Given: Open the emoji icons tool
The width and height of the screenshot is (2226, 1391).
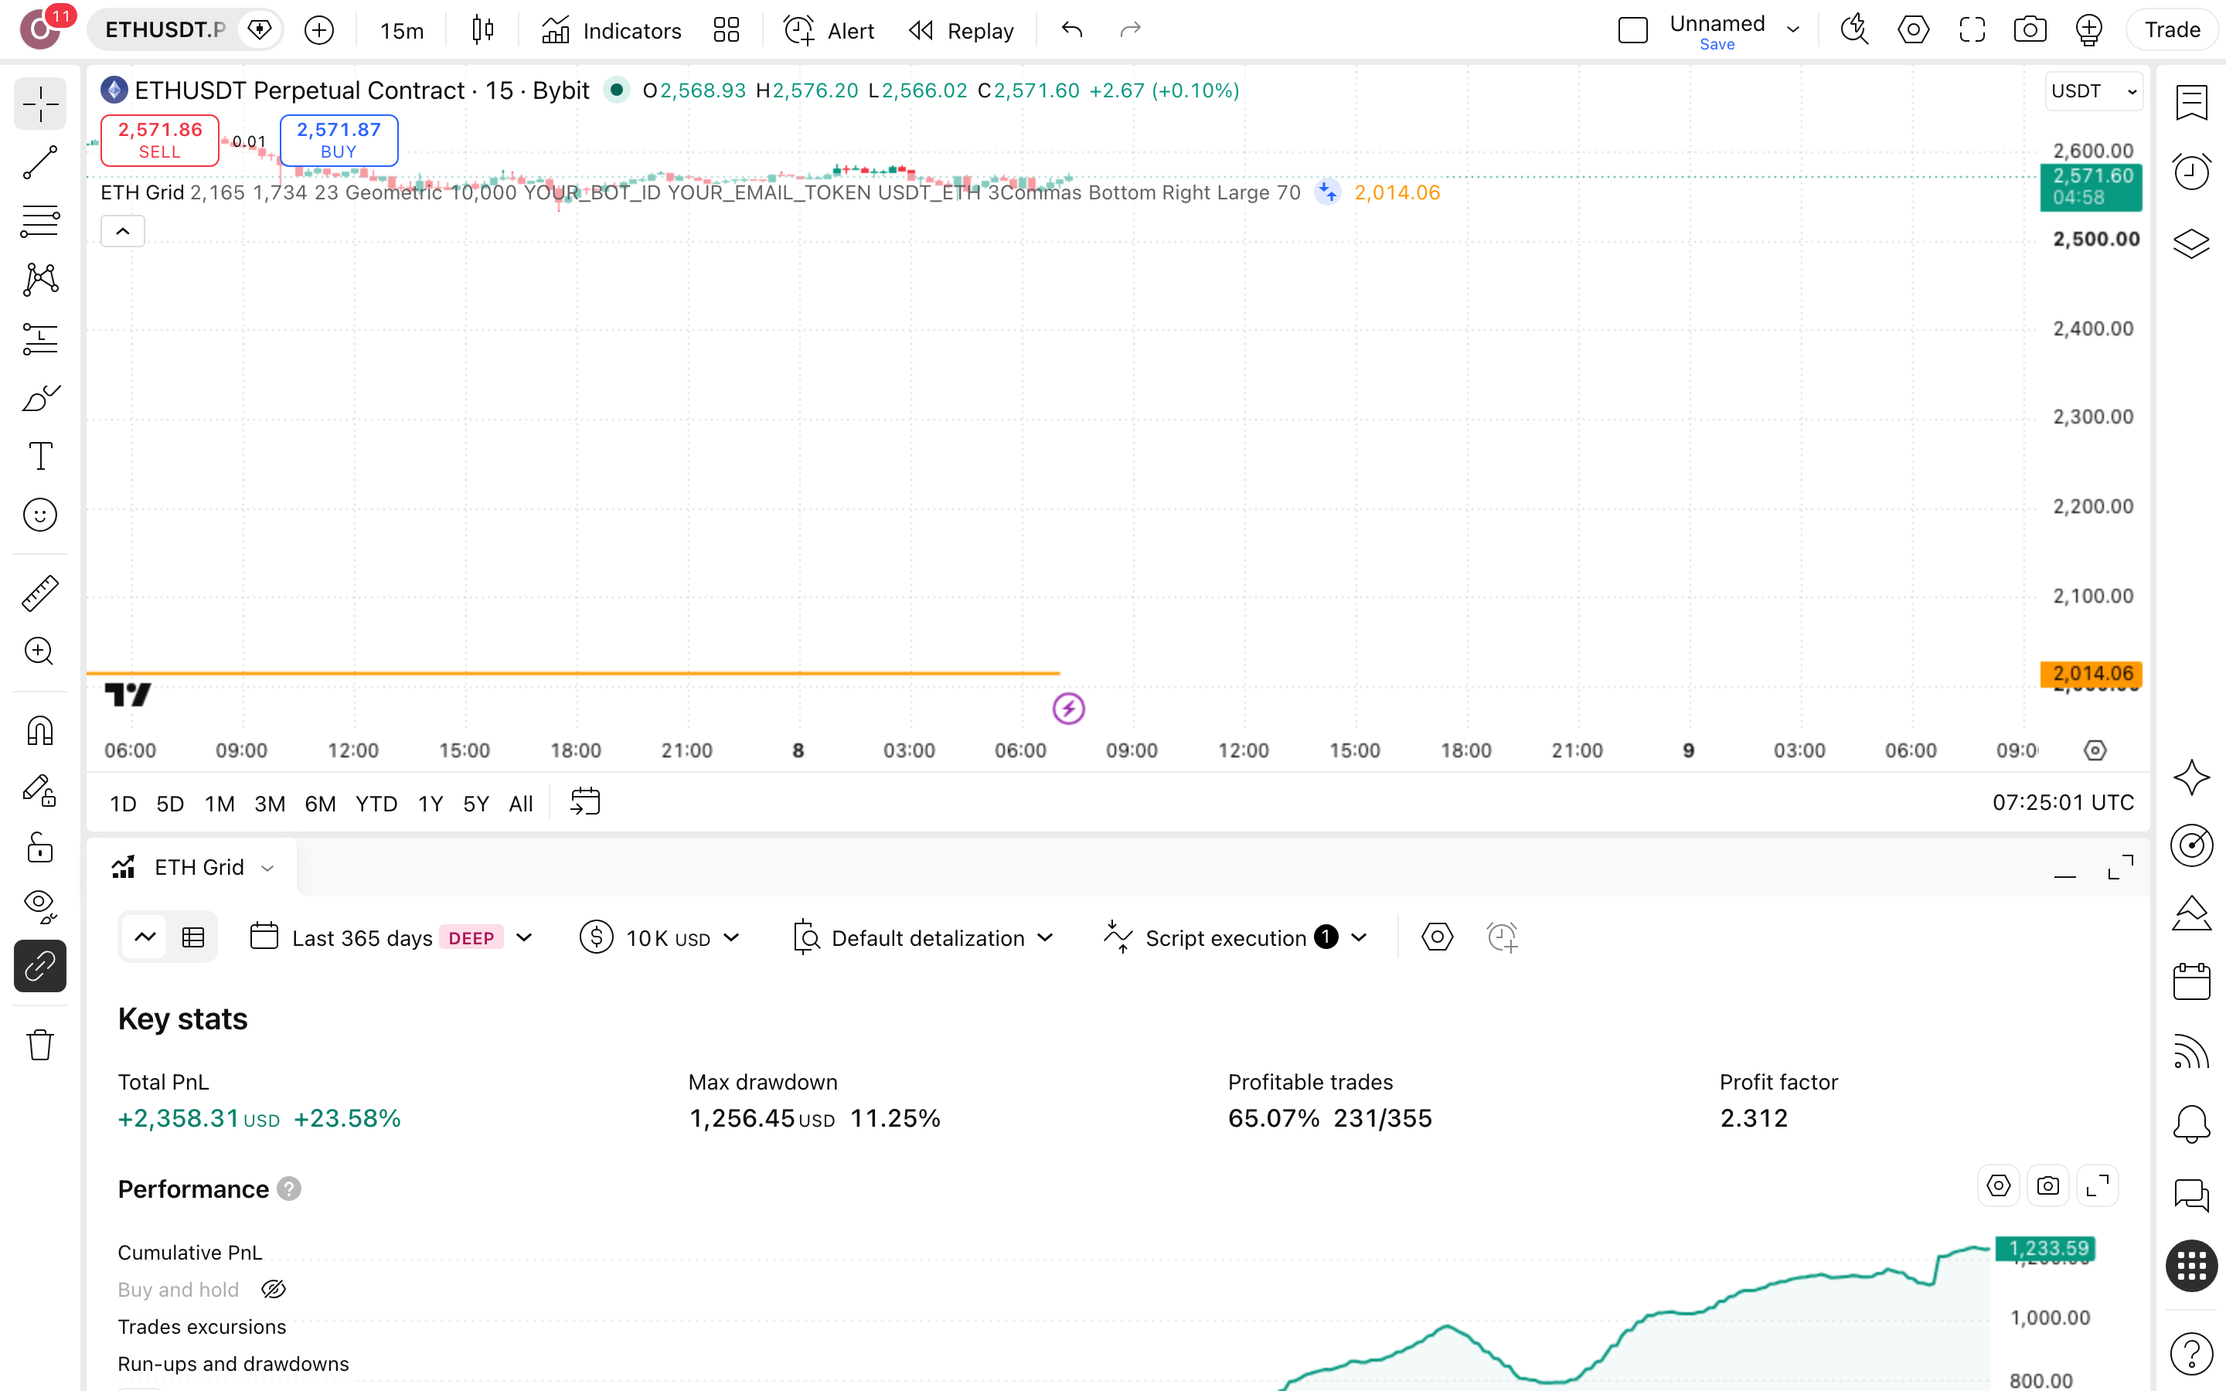Looking at the screenshot, I should (x=40, y=515).
